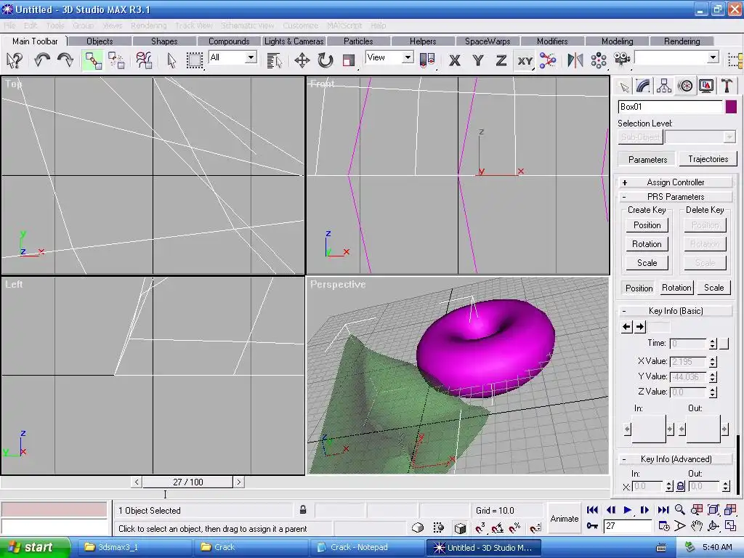Click the Min/Max viewport toggle icon
Screen dimensions: 744x558
point(730,526)
